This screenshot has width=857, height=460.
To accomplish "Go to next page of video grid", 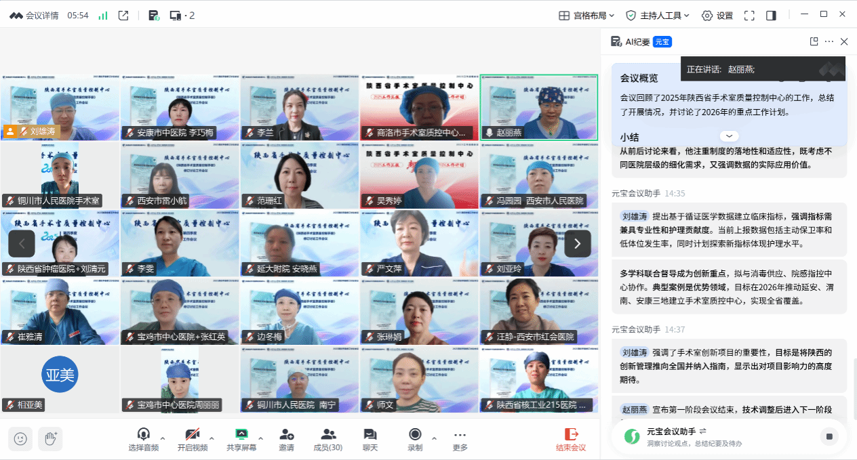I will coord(577,243).
